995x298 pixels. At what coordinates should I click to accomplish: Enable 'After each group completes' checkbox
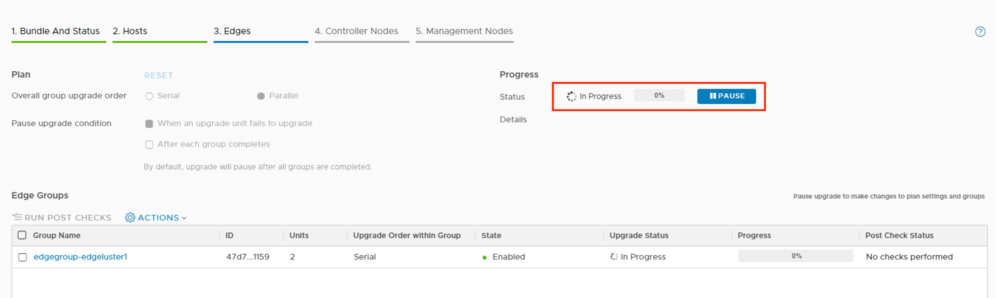pos(149,144)
